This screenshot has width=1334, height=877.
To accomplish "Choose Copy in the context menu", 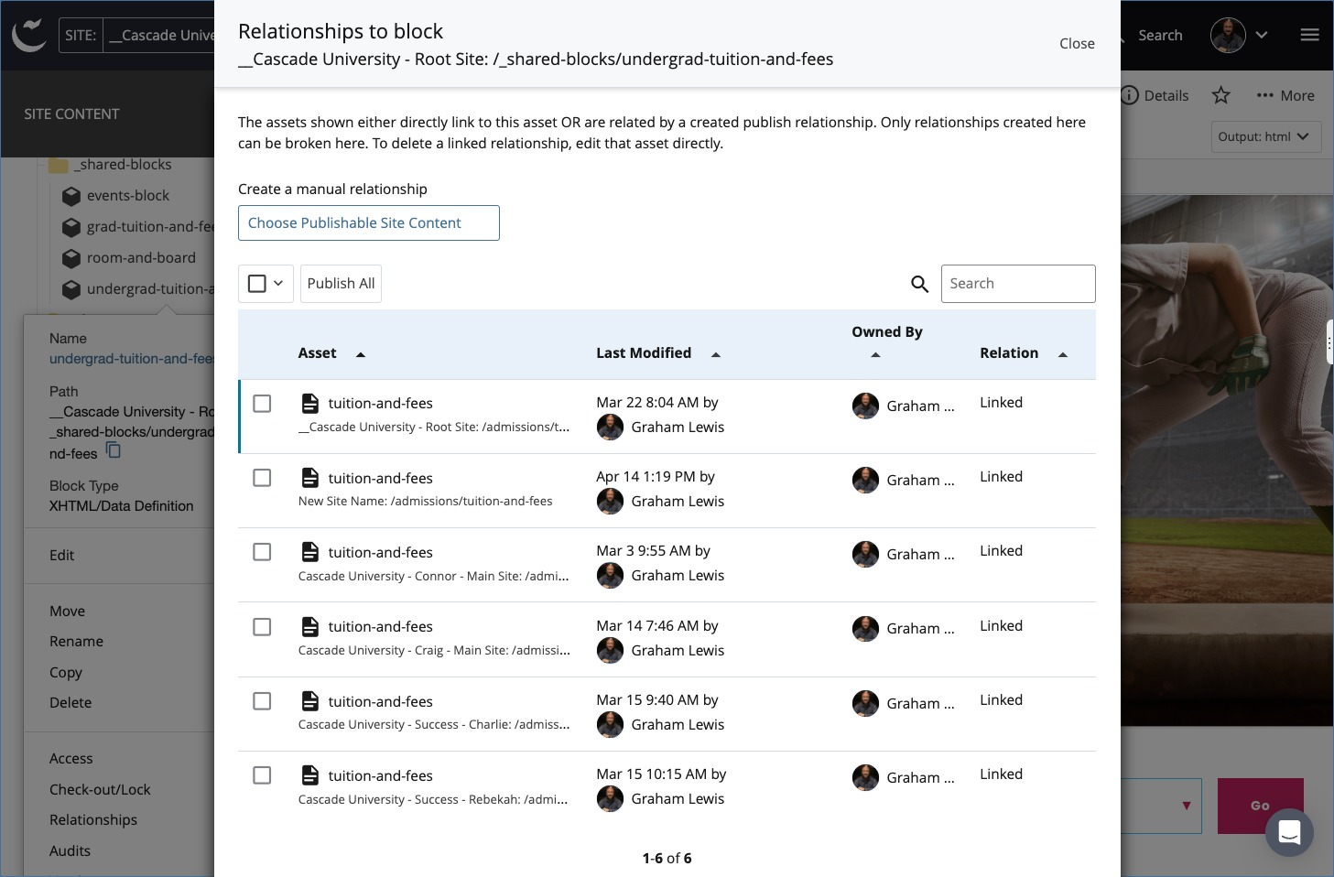I will (x=66, y=672).
